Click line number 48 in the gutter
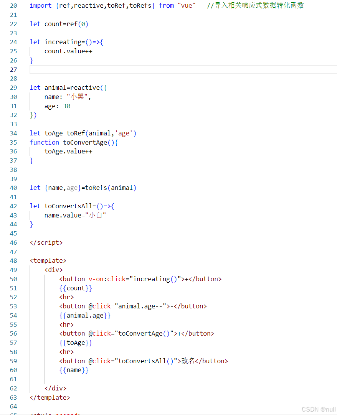This screenshot has height=415, width=337. tap(13, 261)
